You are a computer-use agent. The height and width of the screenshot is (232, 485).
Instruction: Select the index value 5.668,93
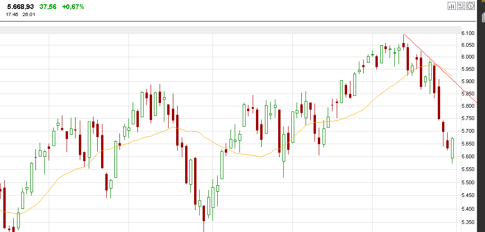(x=20, y=7)
